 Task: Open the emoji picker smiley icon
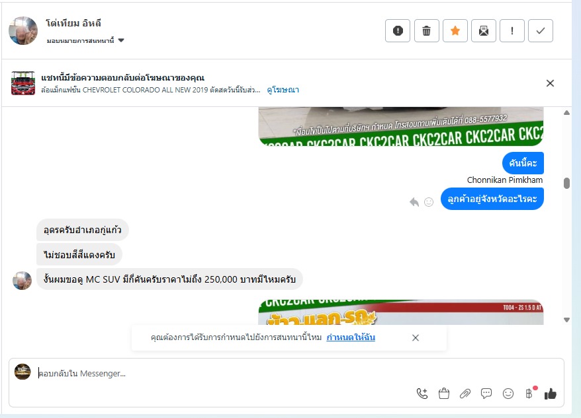pos(508,394)
